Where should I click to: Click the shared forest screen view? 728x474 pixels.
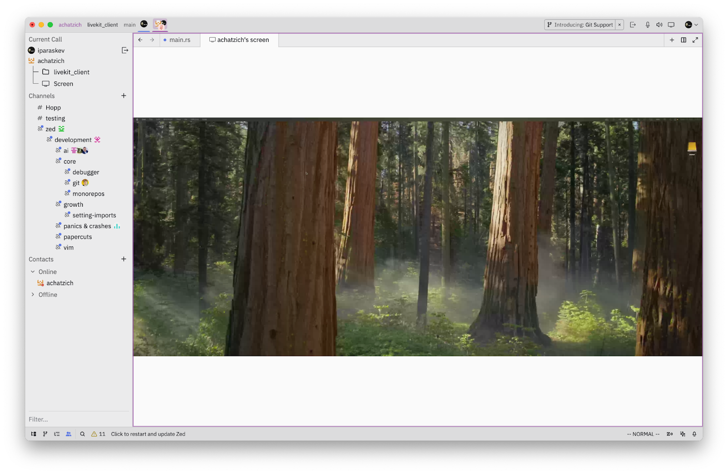click(x=418, y=237)
